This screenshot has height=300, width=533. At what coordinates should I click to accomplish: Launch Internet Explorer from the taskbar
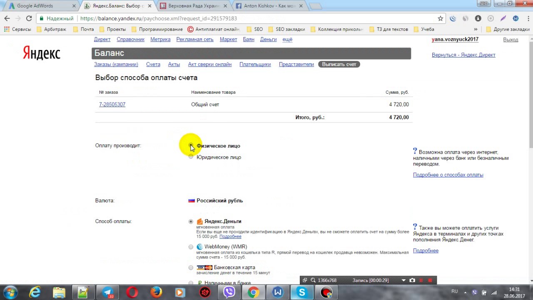tap(35, 292)
